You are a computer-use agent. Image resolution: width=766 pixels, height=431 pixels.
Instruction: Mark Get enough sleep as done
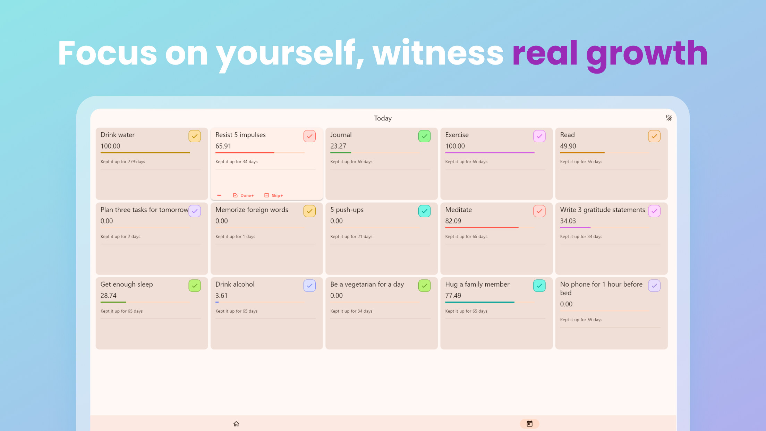pos(195,286)
